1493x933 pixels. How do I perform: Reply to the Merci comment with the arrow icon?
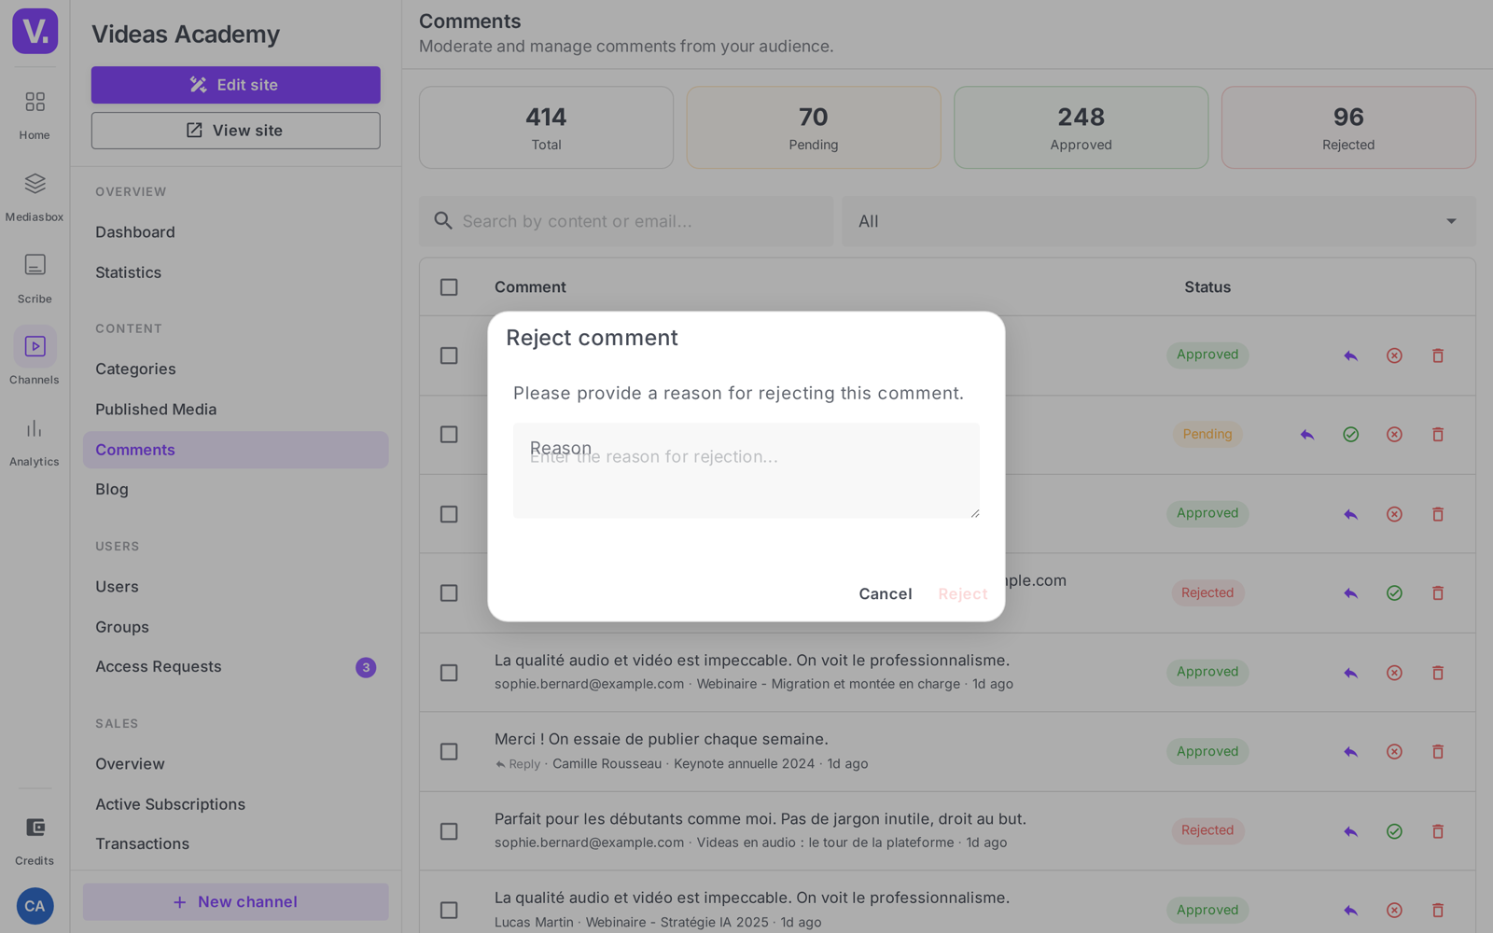(1350, 752)
